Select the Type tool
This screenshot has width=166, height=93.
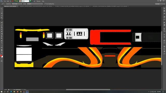click(x=2, y=43)
